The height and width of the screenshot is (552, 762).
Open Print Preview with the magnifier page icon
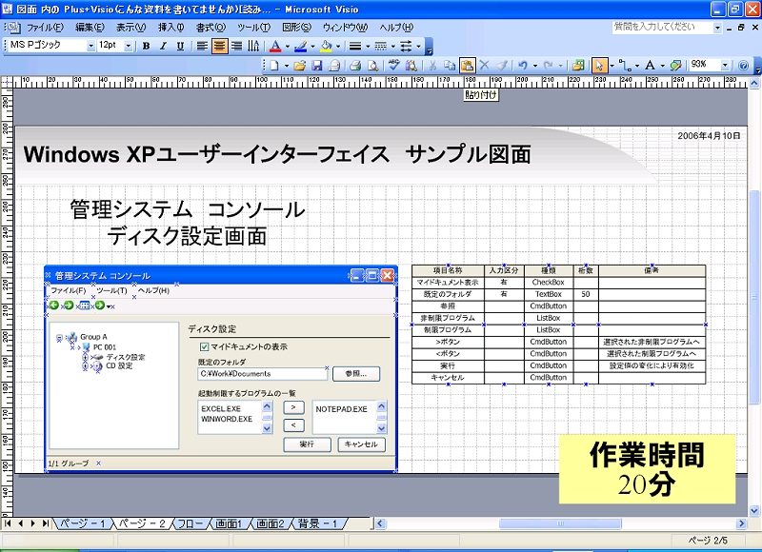372,65
